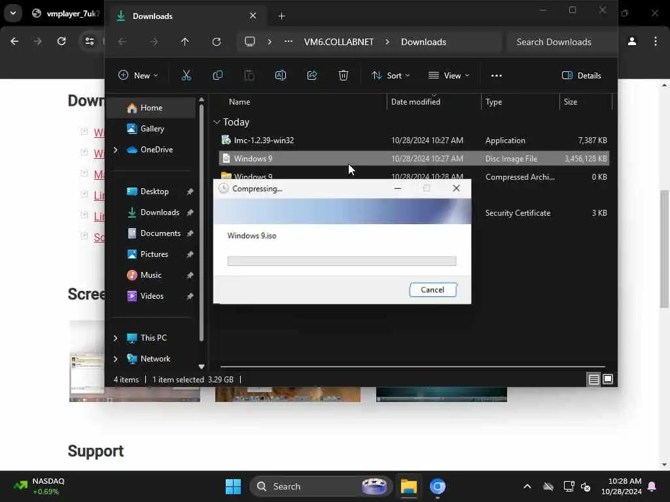
Task: Select the Windows 9 Disc Image File row
Action: 414,159
